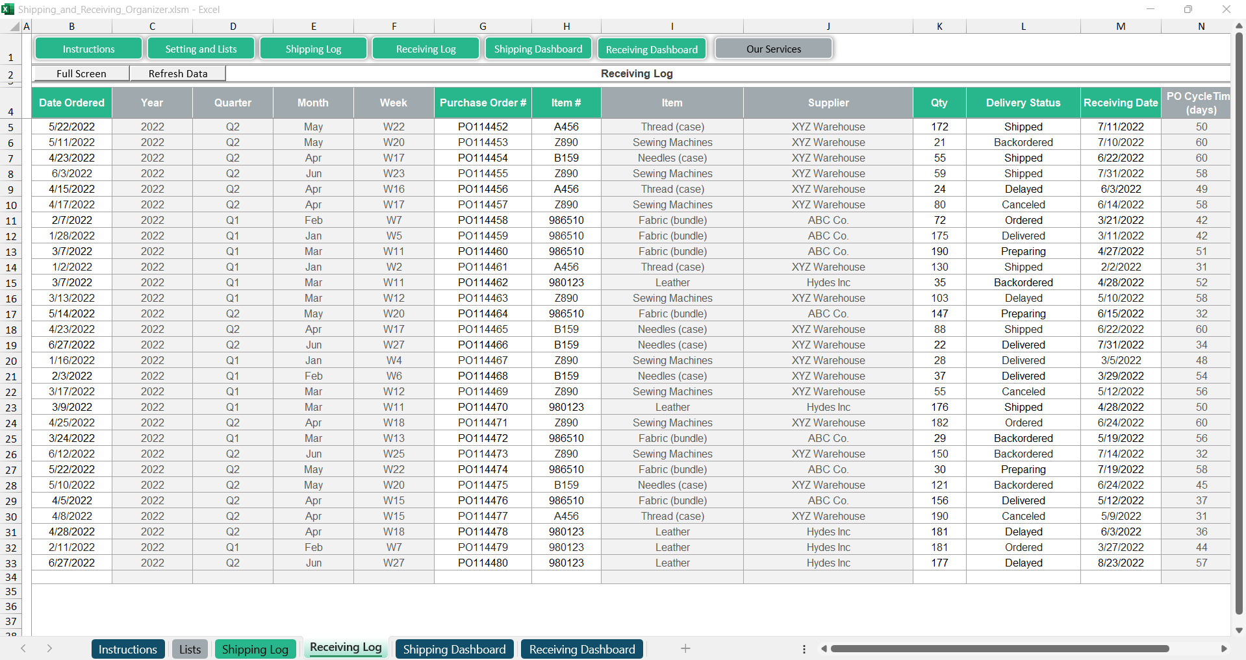Image resolution: width=1246 pixels, height=660 pixels.
Task: Click the three-dot tab bar resize handle
Action: pos(804,649)
